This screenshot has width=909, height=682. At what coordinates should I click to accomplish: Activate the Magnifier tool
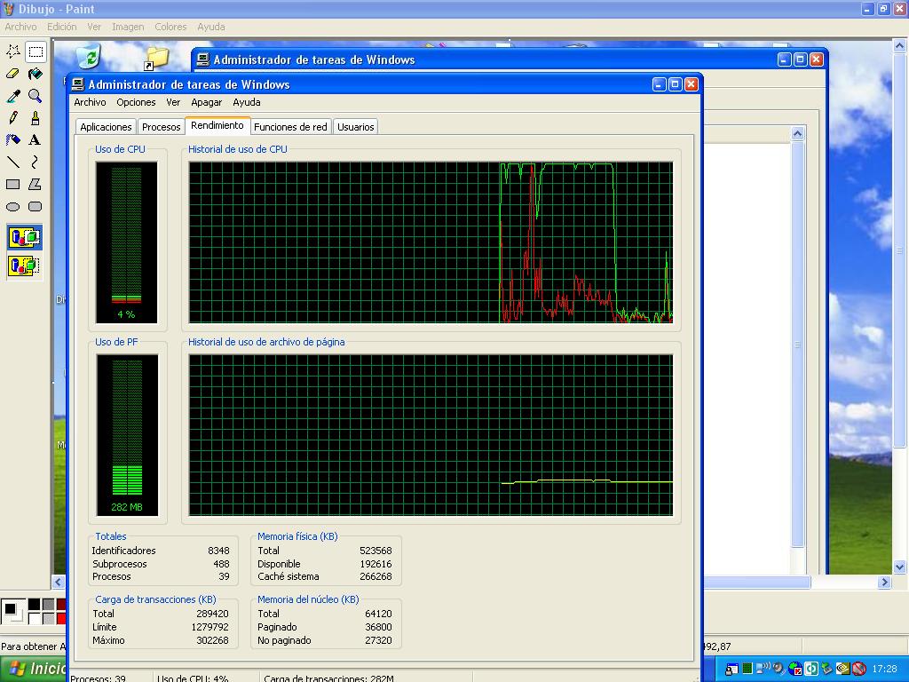point(35,96)
